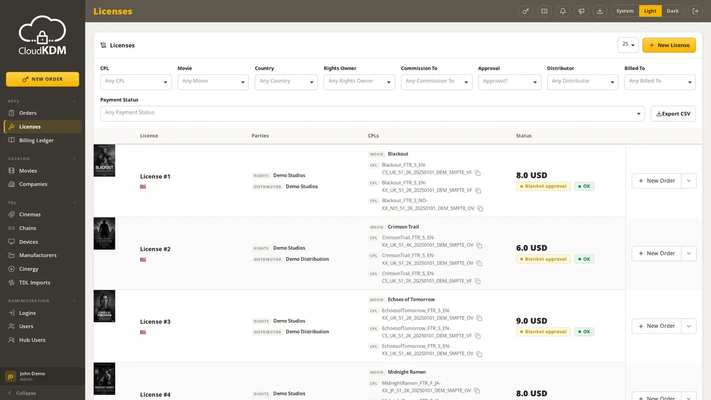
Task: Go to Orders in sidebar
Action: [42, 113]
